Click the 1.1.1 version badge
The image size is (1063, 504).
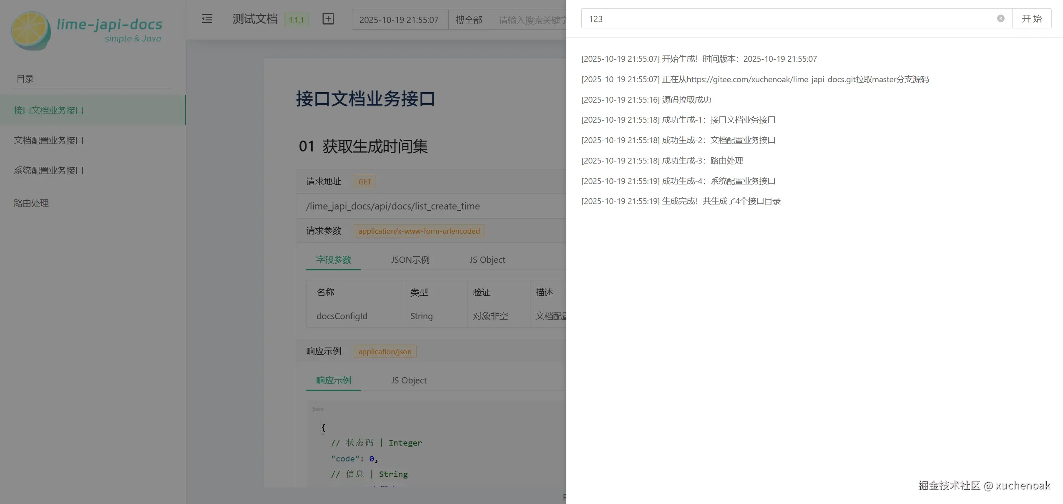tap(296, 20)
